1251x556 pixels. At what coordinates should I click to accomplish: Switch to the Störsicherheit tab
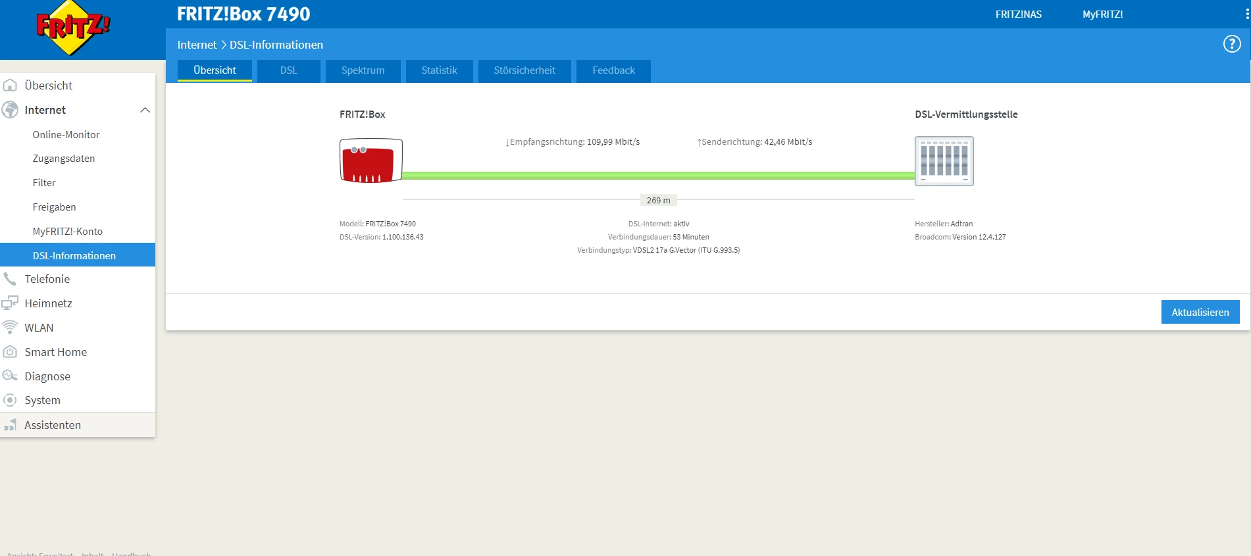coord(524,70)
